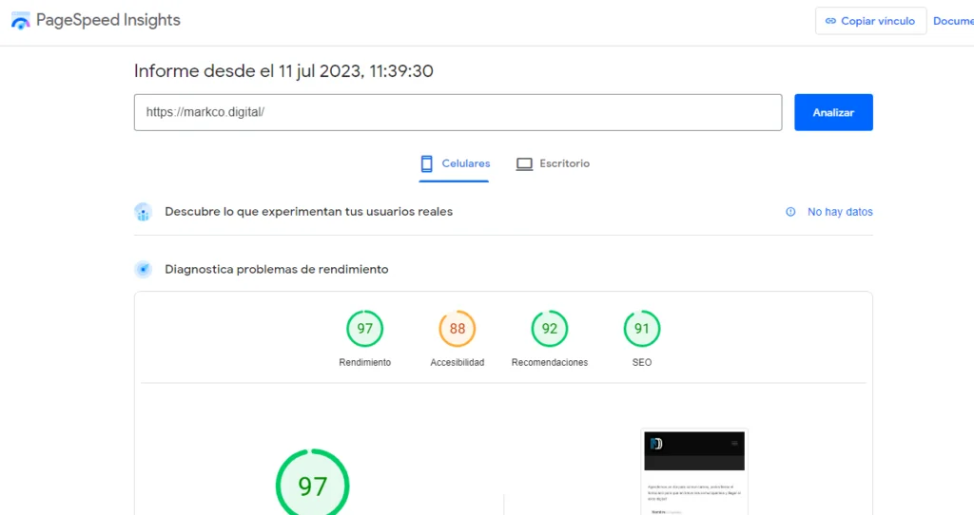Click the SEO label under the score
974x515 pixels.
(x=642, y=362)
